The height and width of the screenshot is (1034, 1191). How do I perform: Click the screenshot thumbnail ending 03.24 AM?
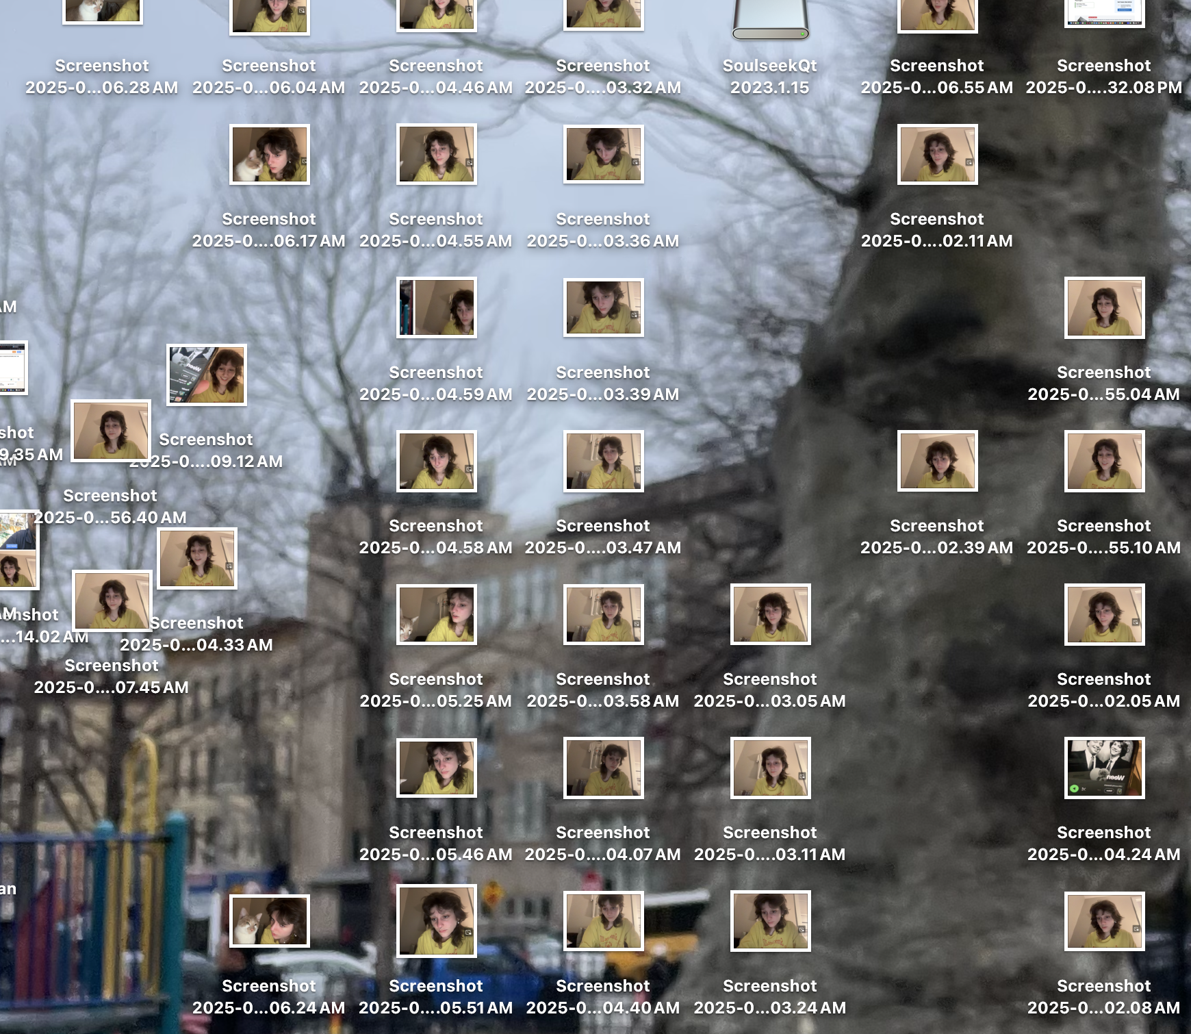click(x=770, y=921)
